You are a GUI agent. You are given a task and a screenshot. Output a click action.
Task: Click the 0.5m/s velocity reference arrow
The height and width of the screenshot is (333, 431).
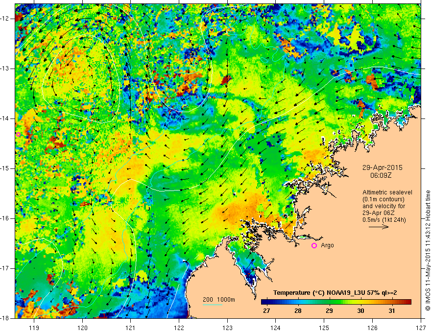(379, 227)
